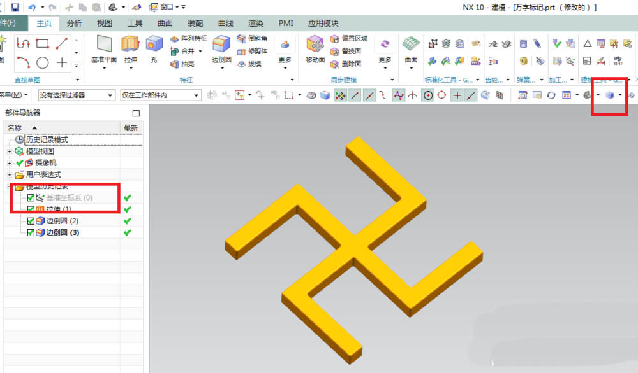Click the 抽壳 shell icon

point(174,64)
